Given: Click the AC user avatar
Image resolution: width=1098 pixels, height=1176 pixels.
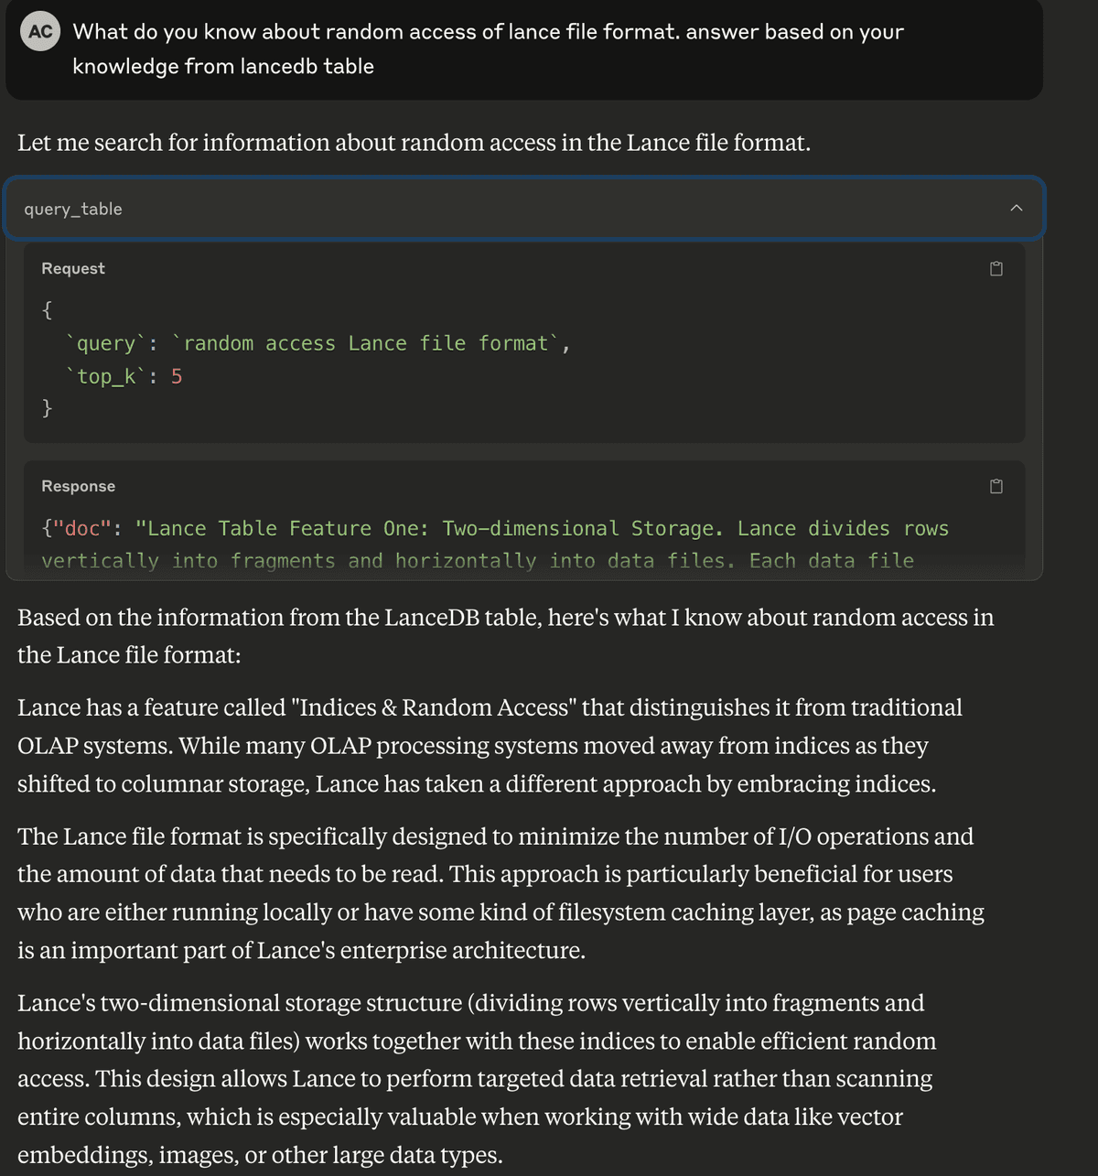Looking at the screenshot, I should [40, 32].
